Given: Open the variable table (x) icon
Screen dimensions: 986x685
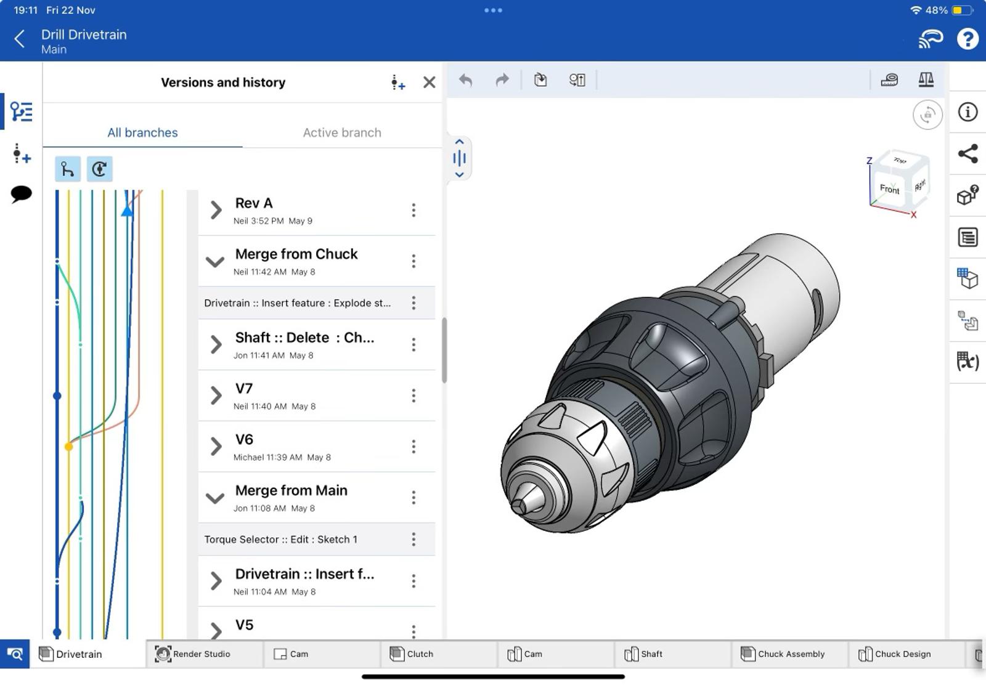Looking at the screenshot, I should click(968, 362).
